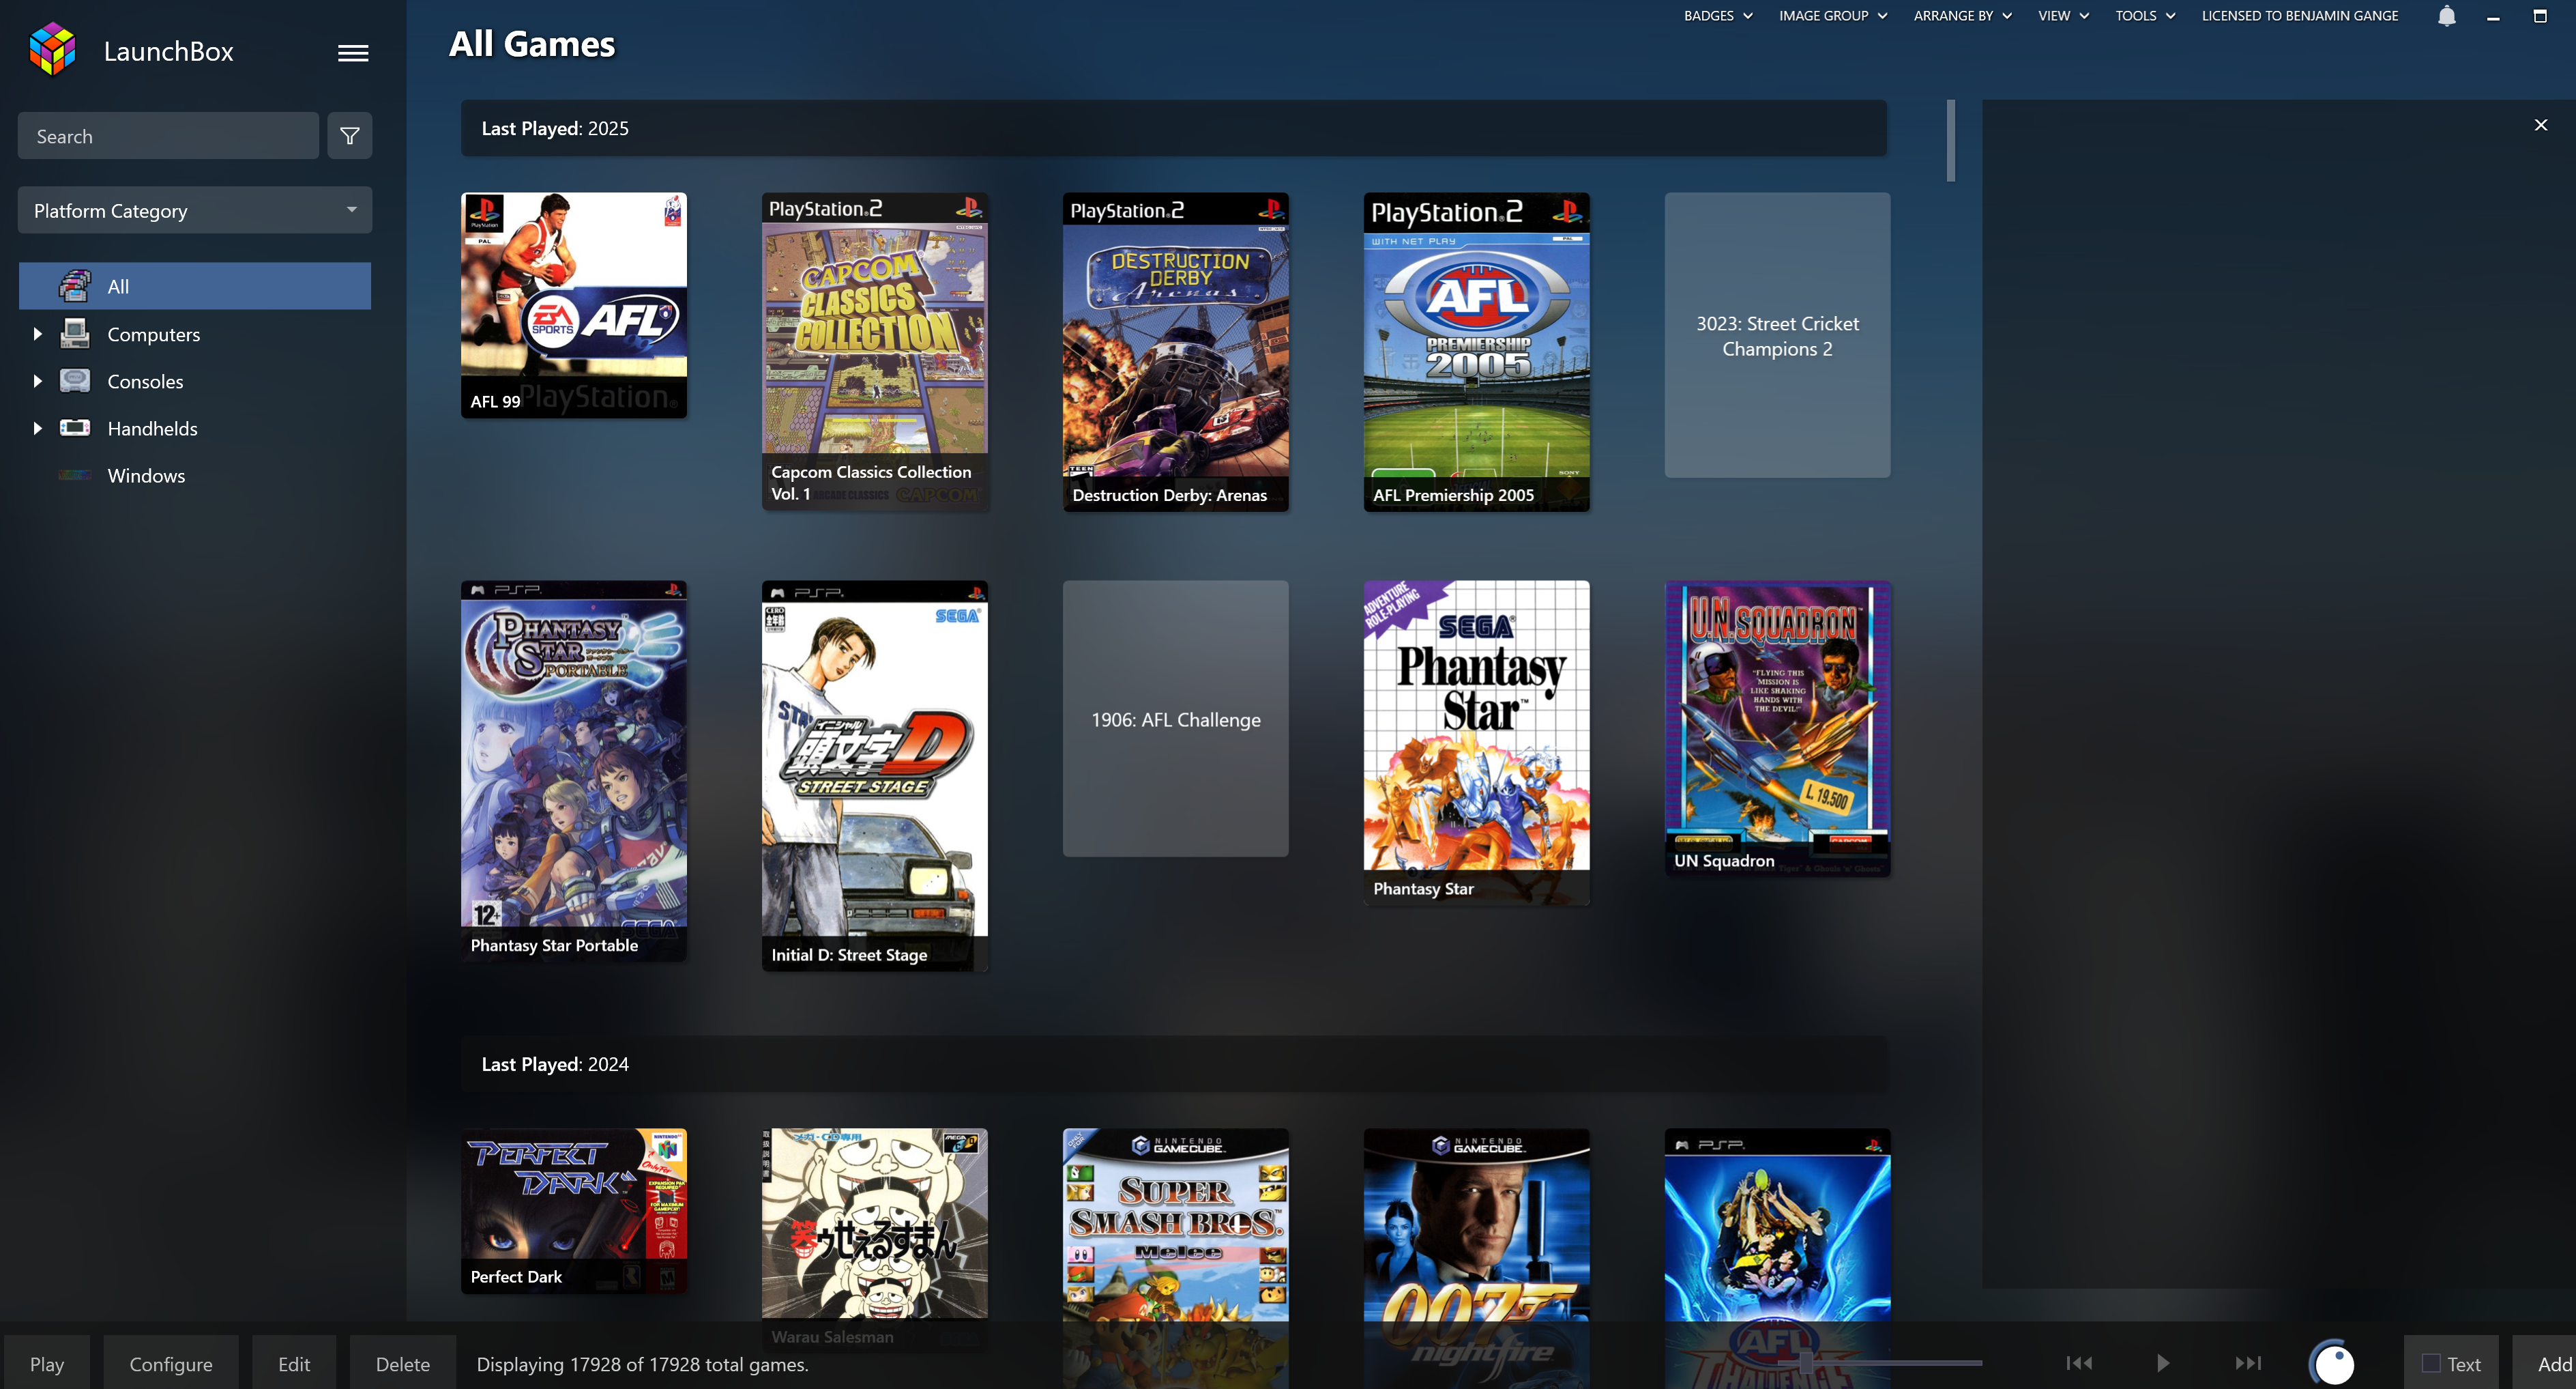2576x1389 pixels.
Task: Click the search filter funnel icon
Action: tap(349, 136)
